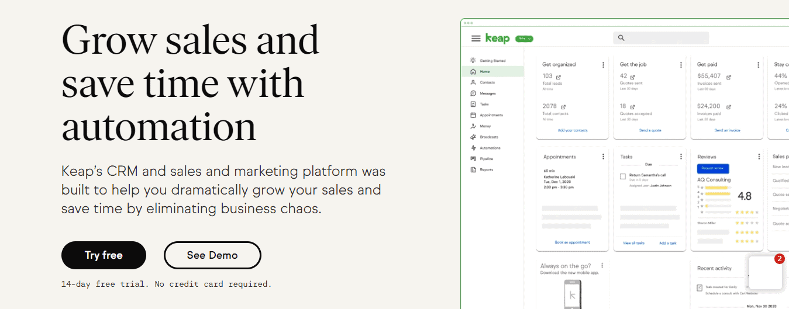
Task: Open the Get organized card options menu
Action: tap(603, 65)
